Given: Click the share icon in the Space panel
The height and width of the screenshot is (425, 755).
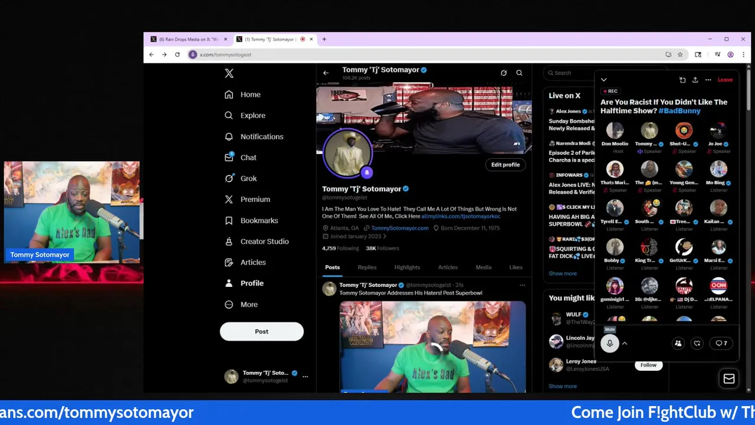Looking at the screenshot, I should [x=695, y=80].
